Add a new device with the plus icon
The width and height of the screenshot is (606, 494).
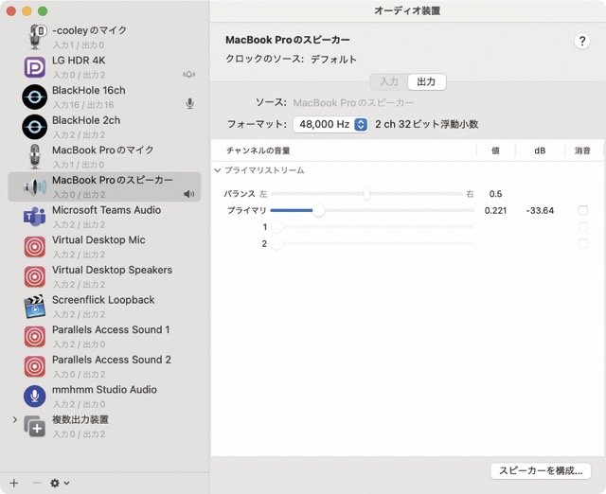coord(14,483)
